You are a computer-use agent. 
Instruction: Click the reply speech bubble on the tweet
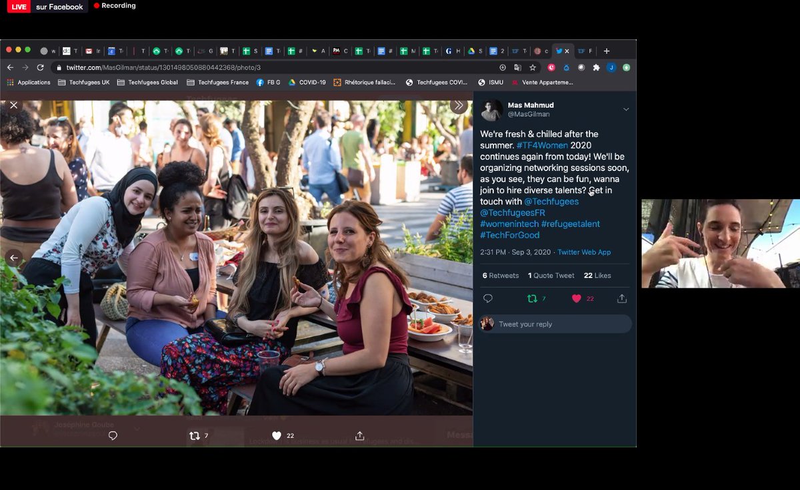[488, 298]
